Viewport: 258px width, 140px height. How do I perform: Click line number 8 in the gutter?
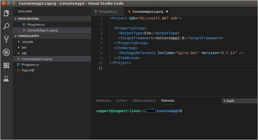tap(101, 53)
